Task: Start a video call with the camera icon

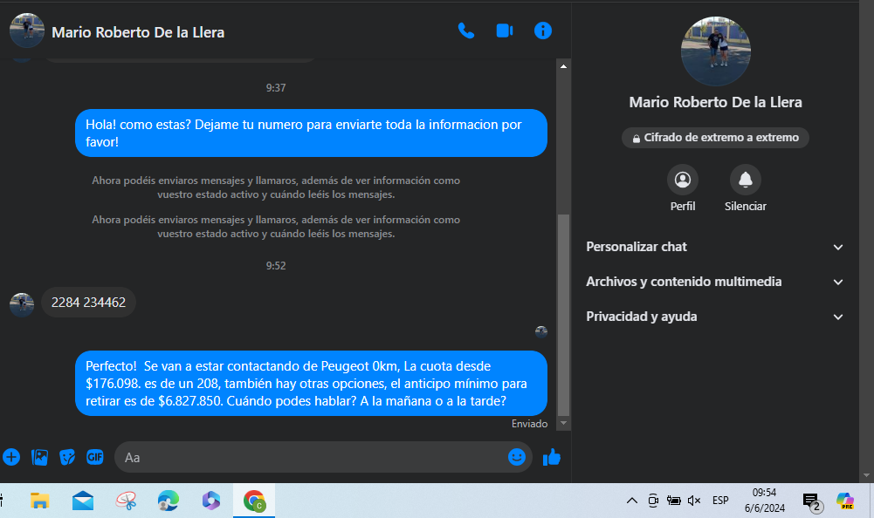Action: pyautogui.click(x=504, y=31)
